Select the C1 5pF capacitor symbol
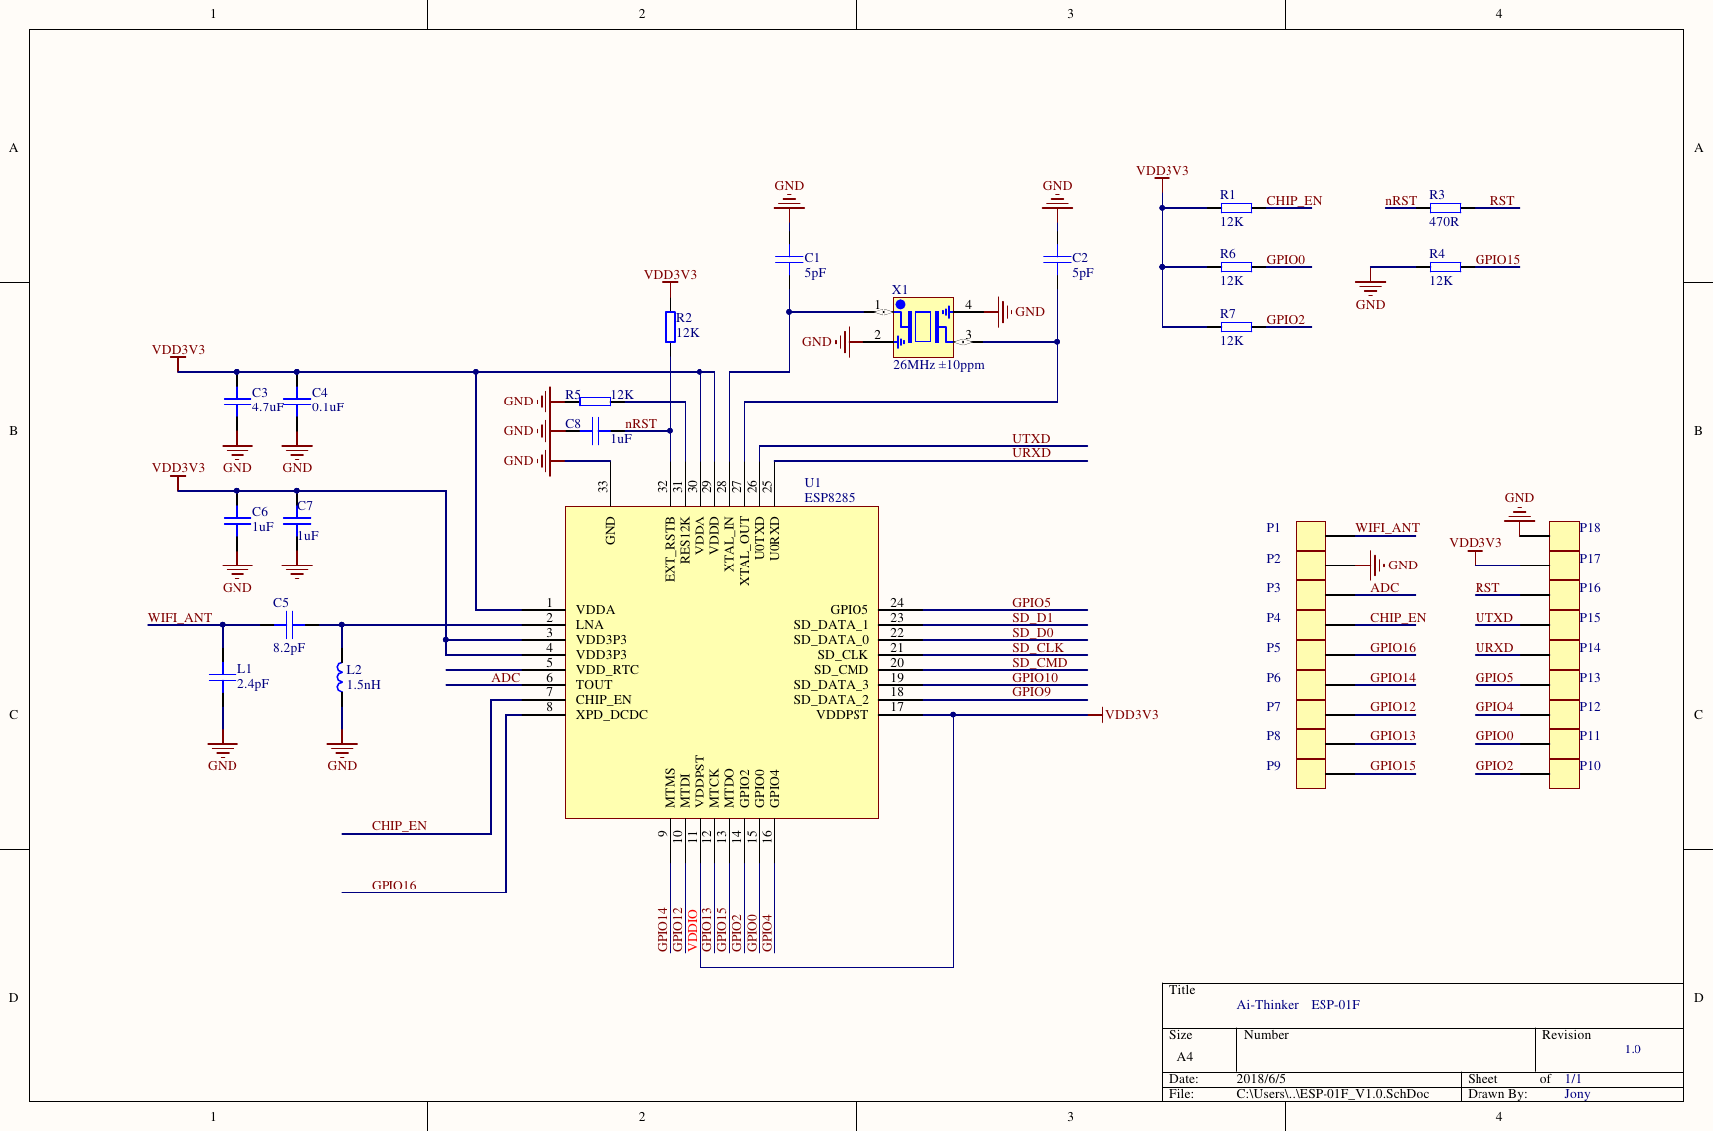 (789, 259)
